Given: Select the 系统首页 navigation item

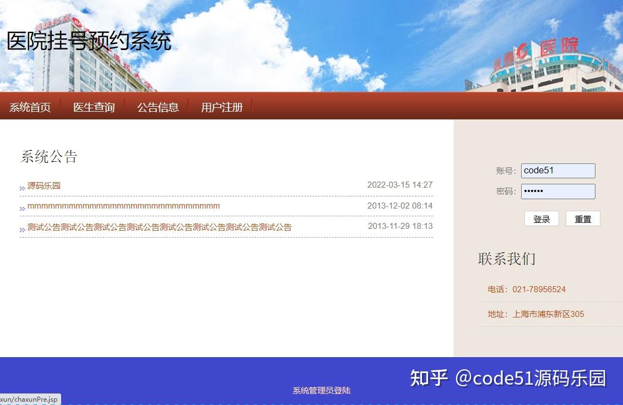Looking at the screenshot, I should click(x=30, y=107).
